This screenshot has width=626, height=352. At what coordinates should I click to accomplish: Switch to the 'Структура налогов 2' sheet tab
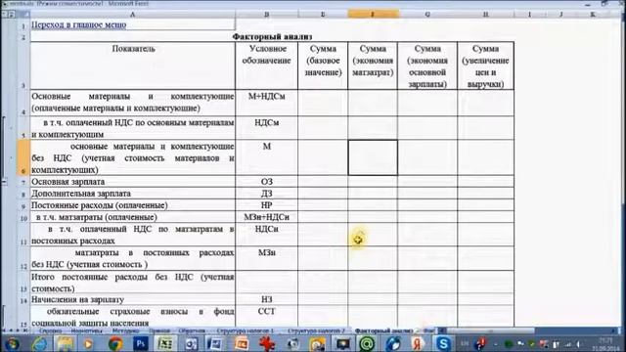pos(316,330)
